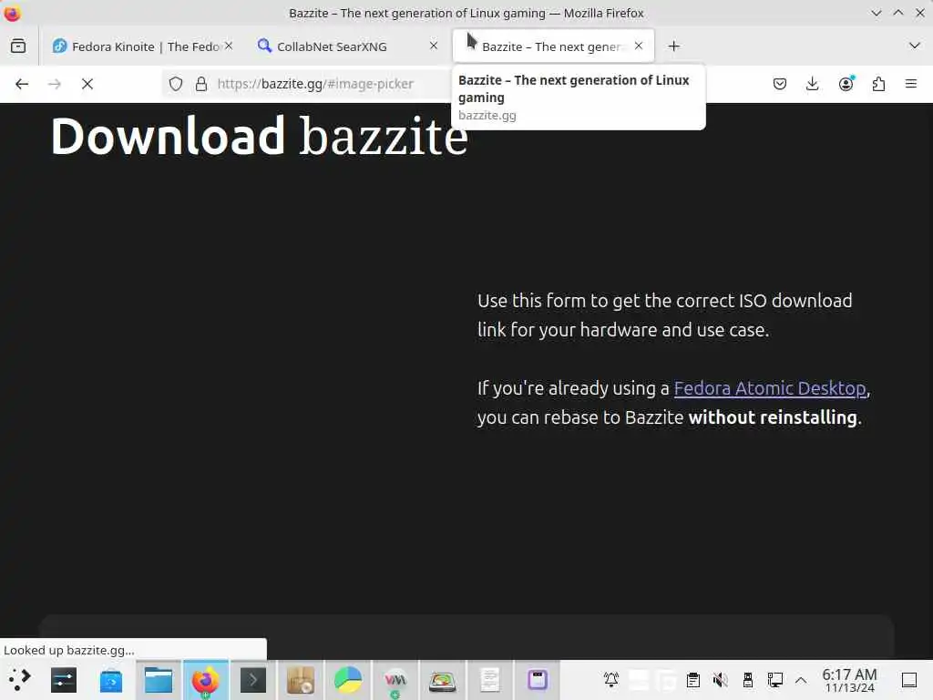This screenshot has height=700, width=933.
Task: Open the clipboard tray icon
Action: pyautogui.click(x=692, y=679)
